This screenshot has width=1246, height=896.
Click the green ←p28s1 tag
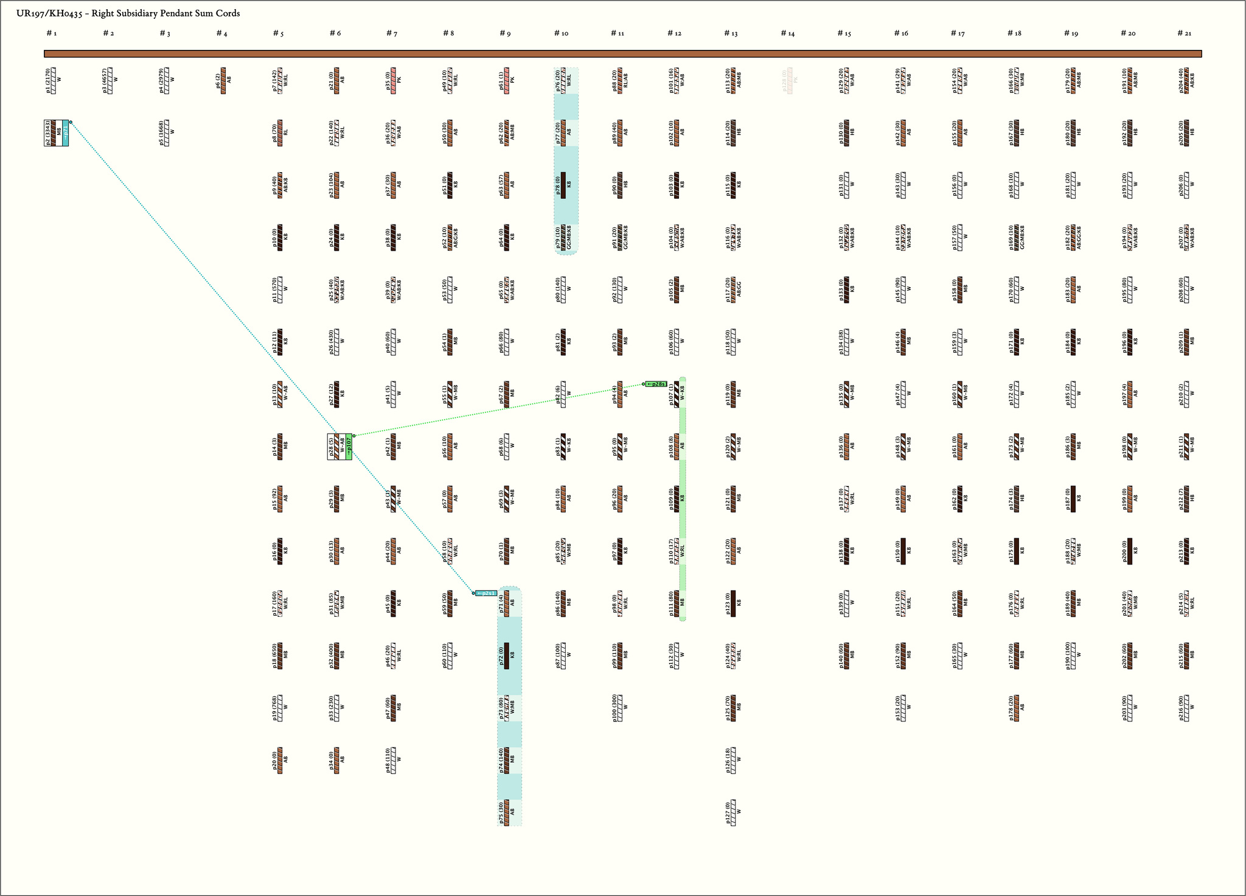click(656, 384)
